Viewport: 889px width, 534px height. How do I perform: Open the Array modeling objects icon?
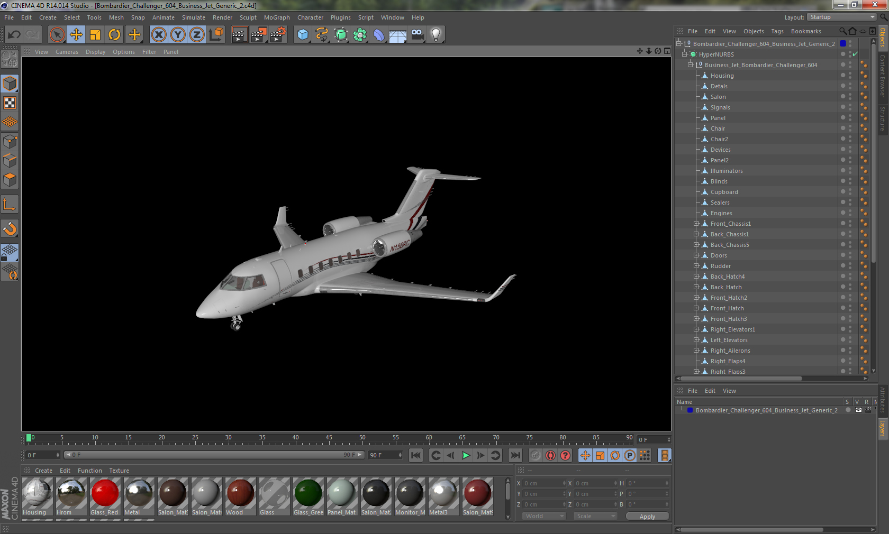360,35
